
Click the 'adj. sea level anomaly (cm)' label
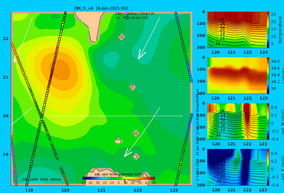[x=119, y=174]
